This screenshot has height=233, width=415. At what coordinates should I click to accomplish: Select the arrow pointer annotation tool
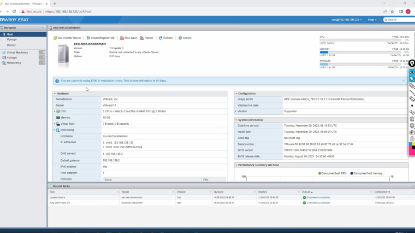tap(412, 79)
